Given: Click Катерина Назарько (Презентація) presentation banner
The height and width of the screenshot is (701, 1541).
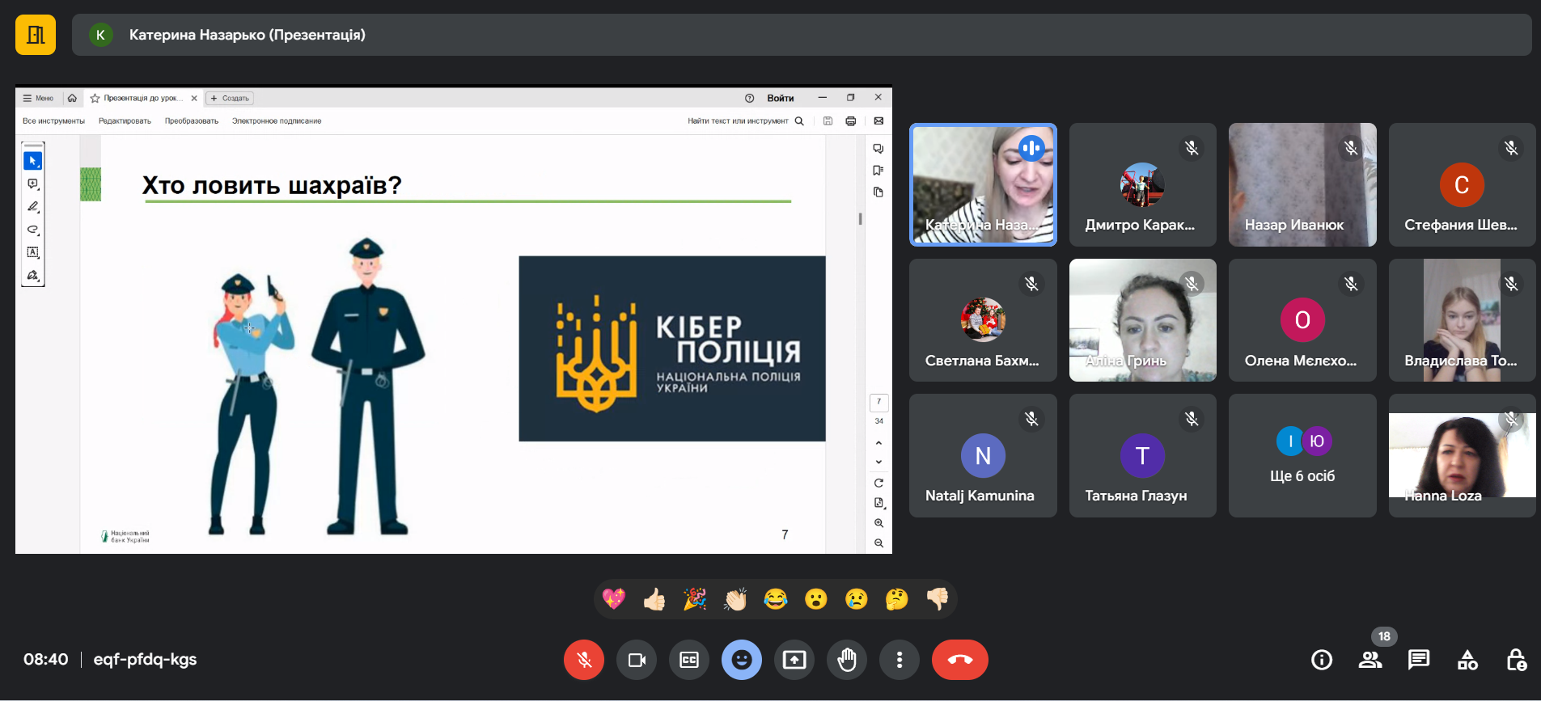Looking at the screenshot, I should [x=247, y=35].
